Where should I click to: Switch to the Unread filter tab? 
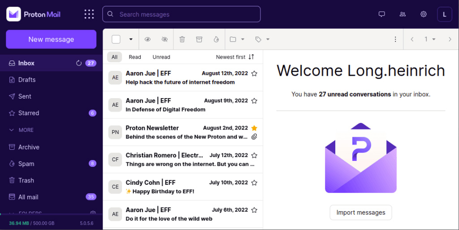pos(161,57)
